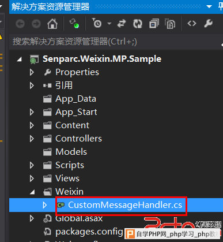Screen dimensions: 223x242
Task: Select the CustomMessageHandler.cs file
Action: point(125,205)
